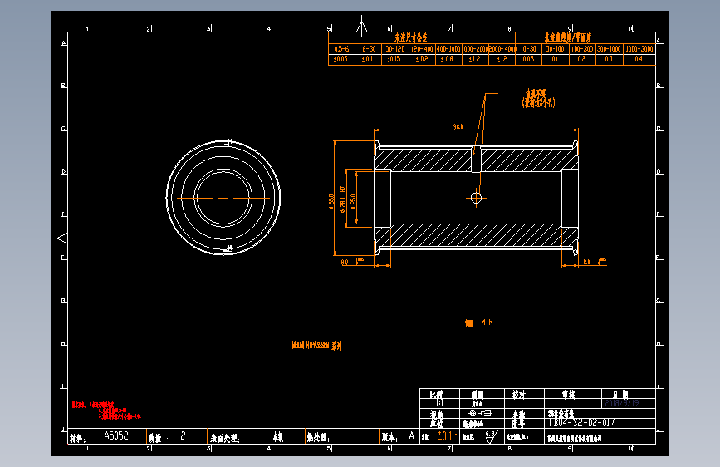This screenshot has height=467, width=720.
Task: Click the 1000-3000 range cell
Action: [639, 49]
